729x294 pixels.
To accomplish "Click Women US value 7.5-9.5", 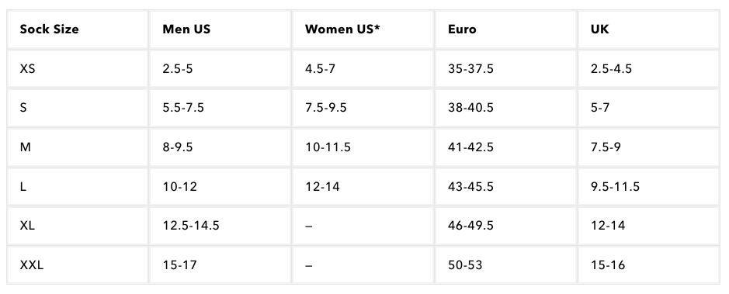I will coord(326,108).
